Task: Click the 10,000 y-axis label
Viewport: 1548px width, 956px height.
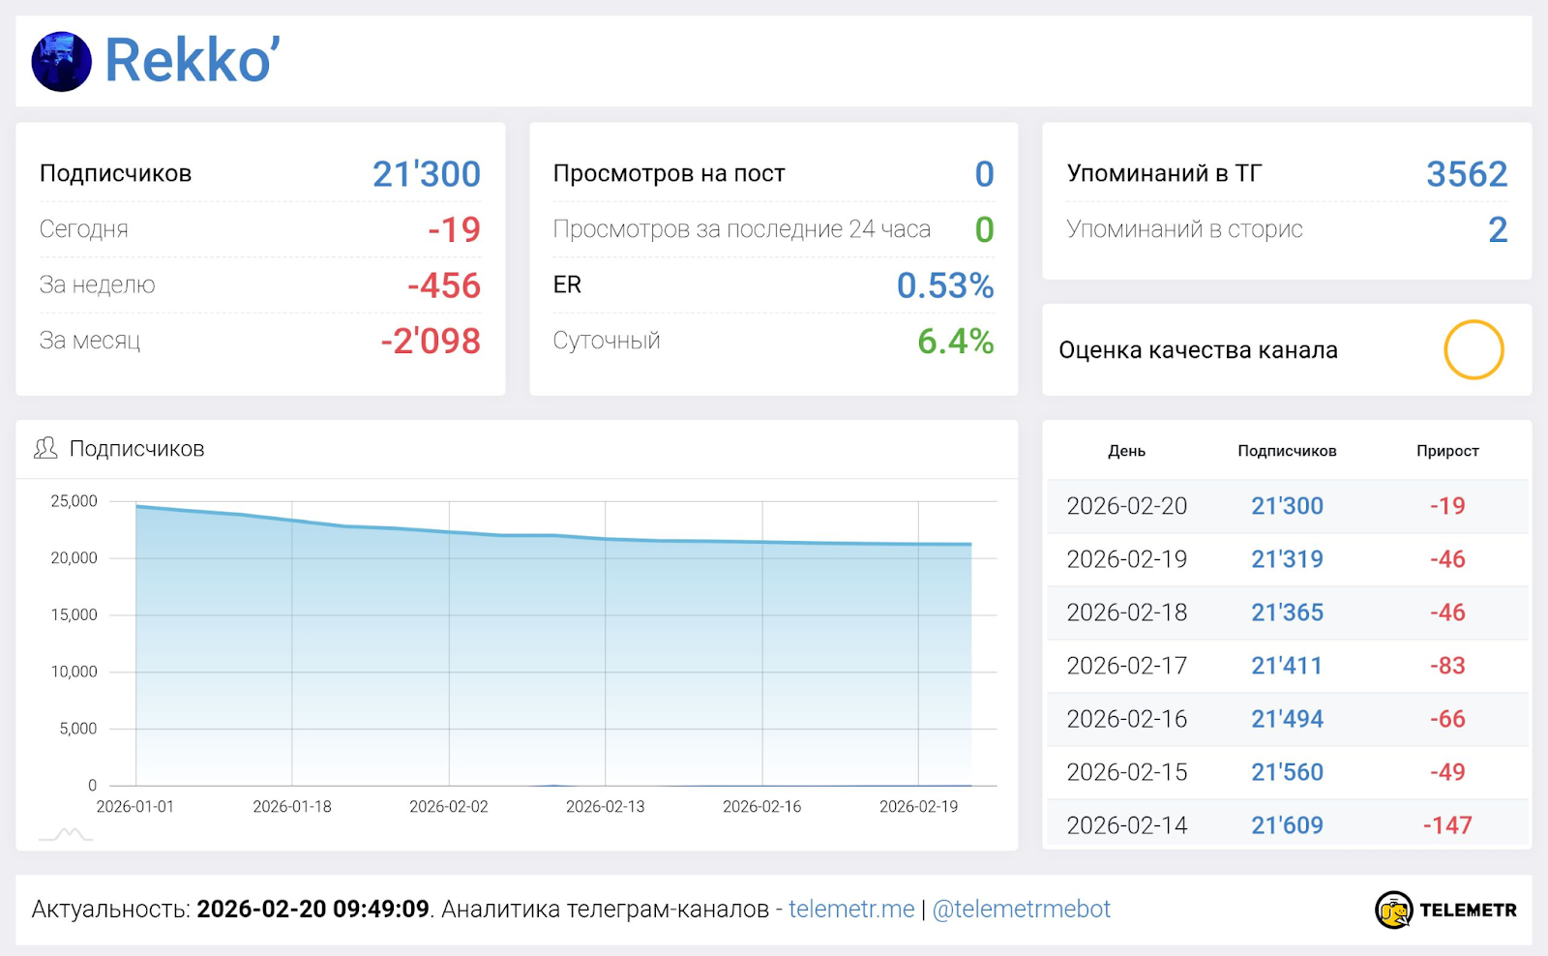Action: click(74, 672)
